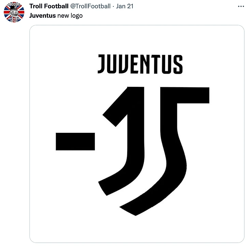Screen dimensions: 249x247
Task: Open the three-dot more options menu
Action: (240, 6)
